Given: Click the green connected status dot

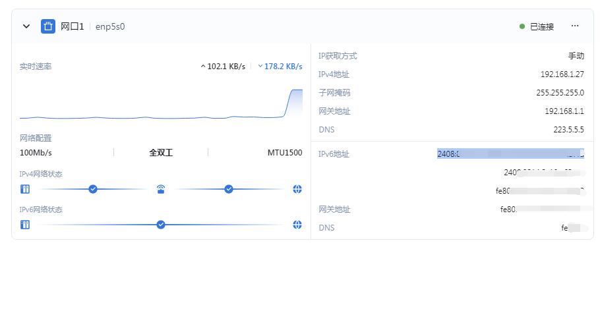Looking at the screenshot, I should 522,26.
